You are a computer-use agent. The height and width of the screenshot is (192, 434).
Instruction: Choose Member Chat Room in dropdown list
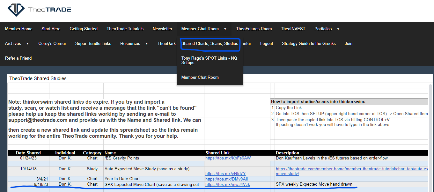(200, 77)
